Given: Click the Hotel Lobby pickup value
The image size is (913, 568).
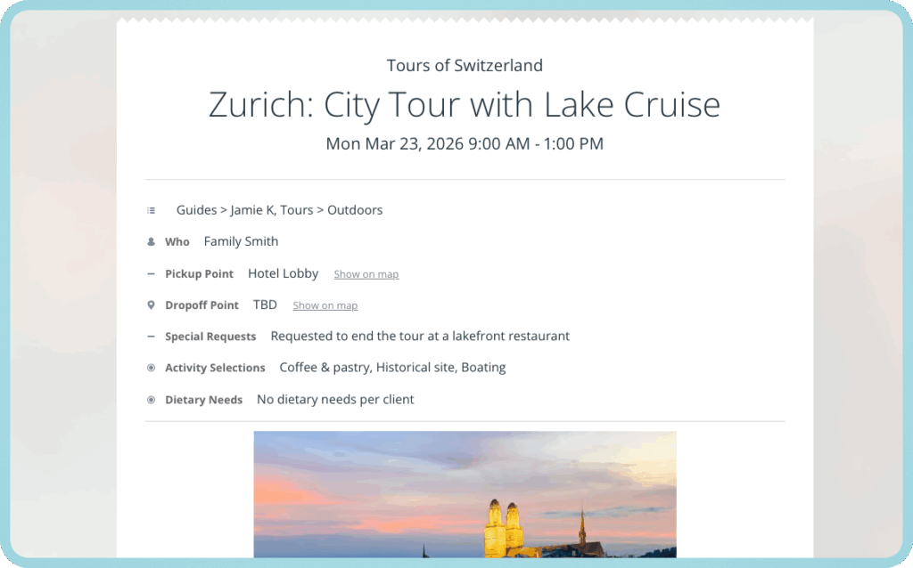Looking at the screenshot, I should click(283, 273).
